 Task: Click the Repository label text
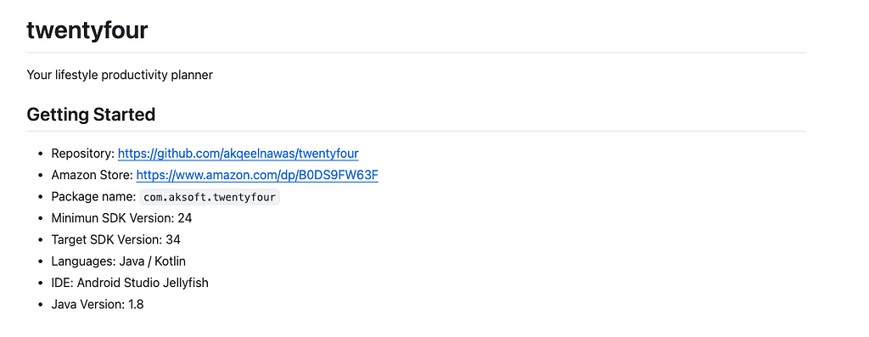[82, 154]
